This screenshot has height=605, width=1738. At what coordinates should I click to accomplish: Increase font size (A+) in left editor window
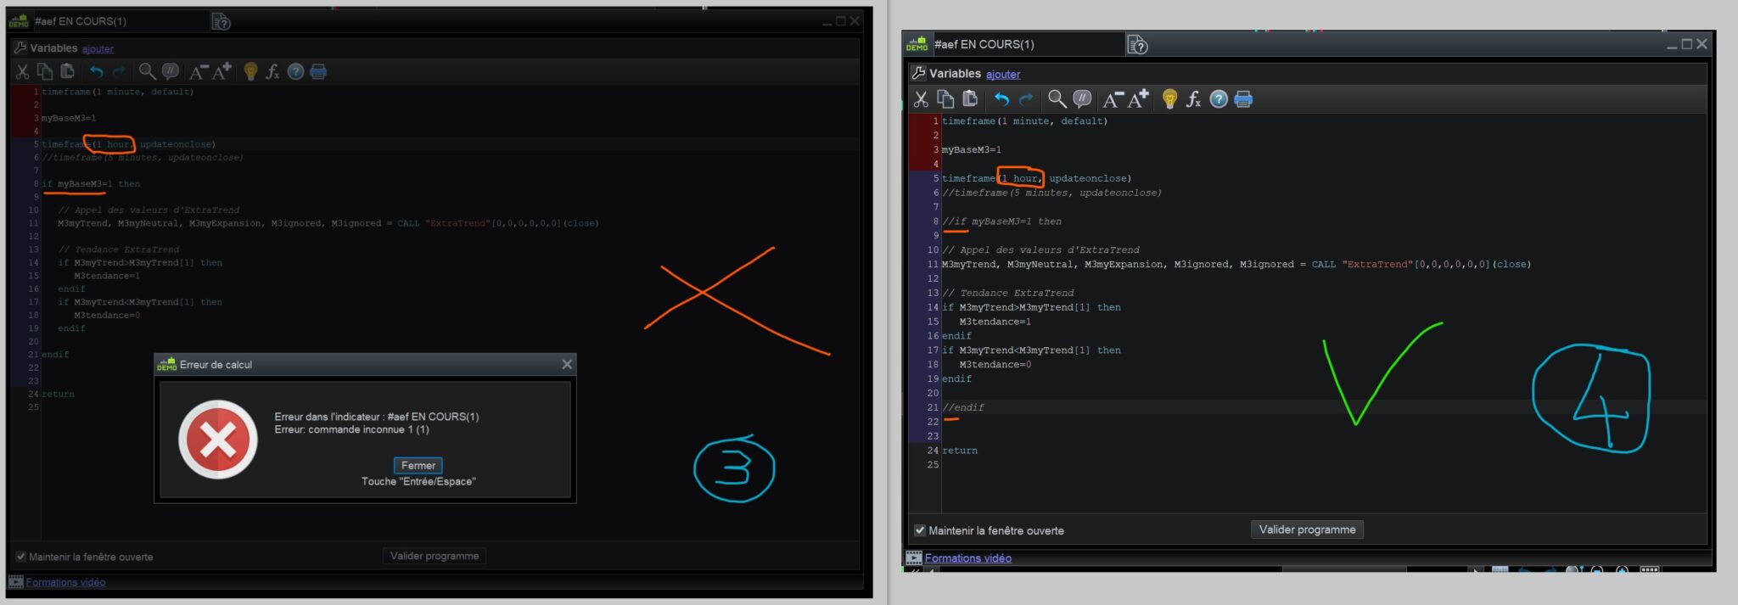tap(221, 71)
